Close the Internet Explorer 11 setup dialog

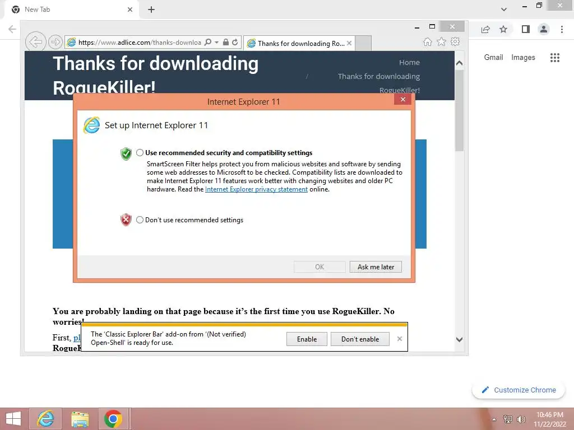click(x=402, y=100)
